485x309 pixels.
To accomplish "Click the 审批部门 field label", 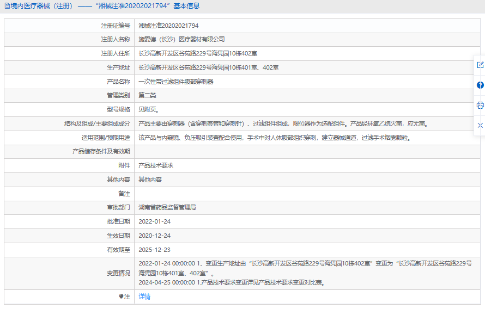I will [x=118, y=207].
